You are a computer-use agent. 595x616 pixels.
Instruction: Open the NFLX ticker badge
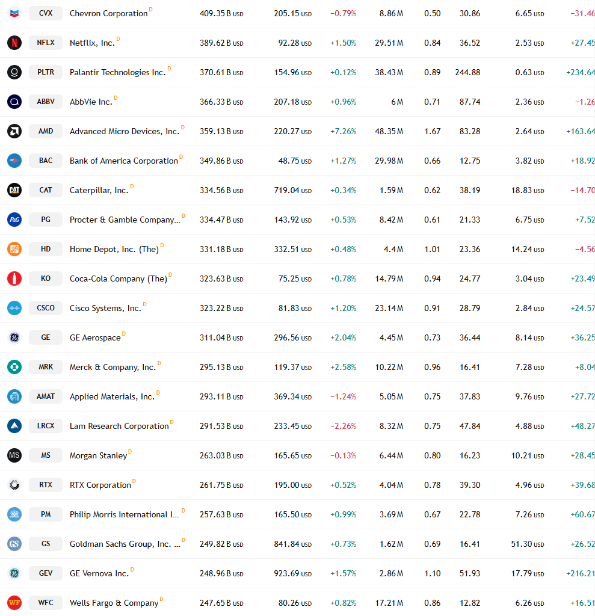pos(46,43)
